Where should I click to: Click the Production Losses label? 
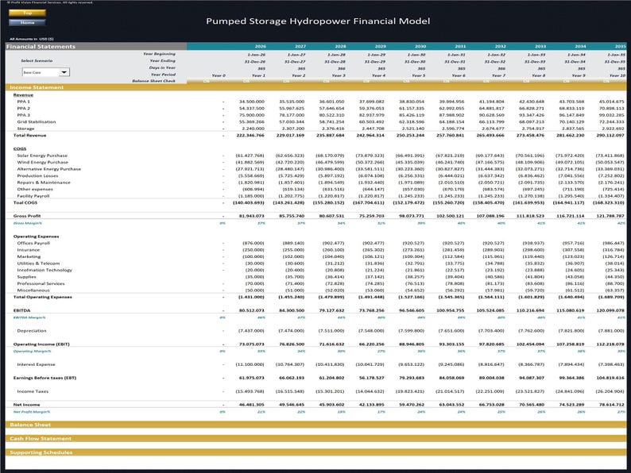pyautogui.click(x=37, y=176)
